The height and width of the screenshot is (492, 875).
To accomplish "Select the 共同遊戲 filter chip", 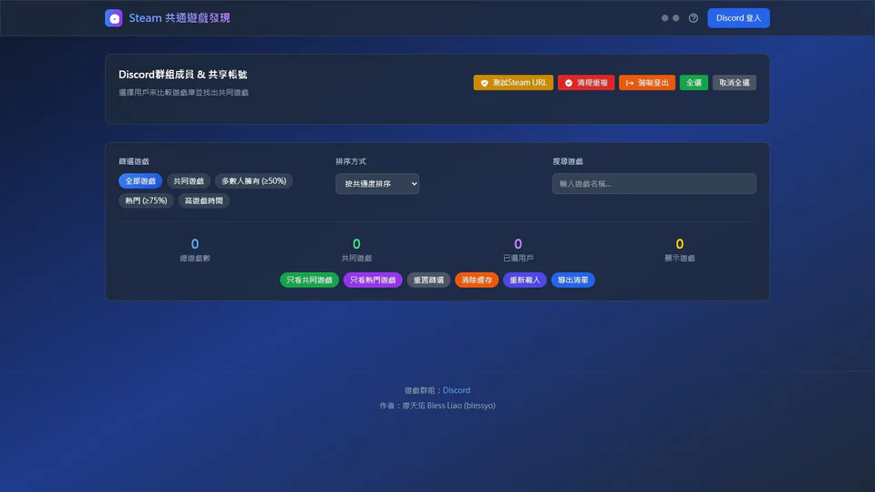I will [189, 180].
